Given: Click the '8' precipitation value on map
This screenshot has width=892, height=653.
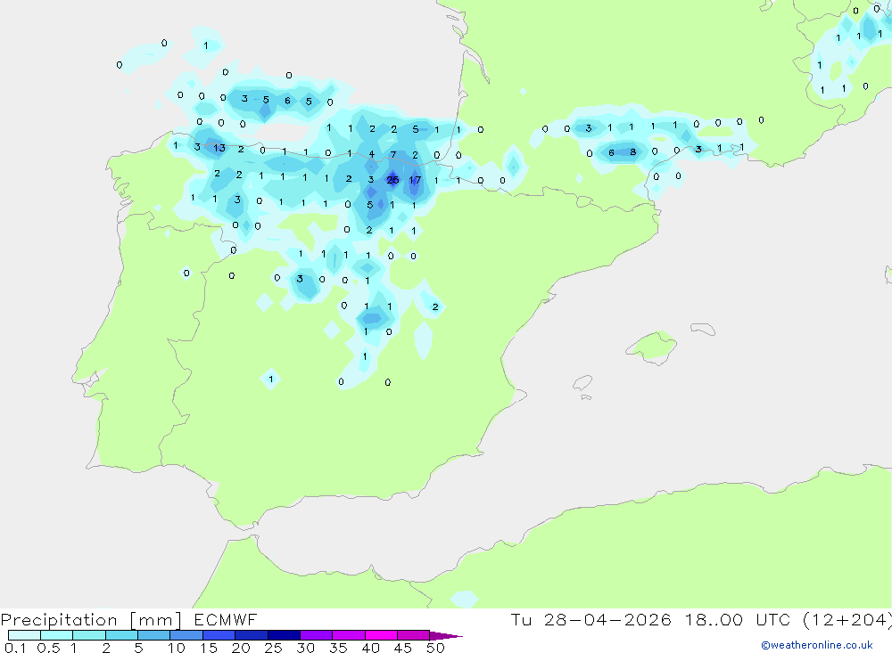Looking at the screenshot, I should point(632,151).
